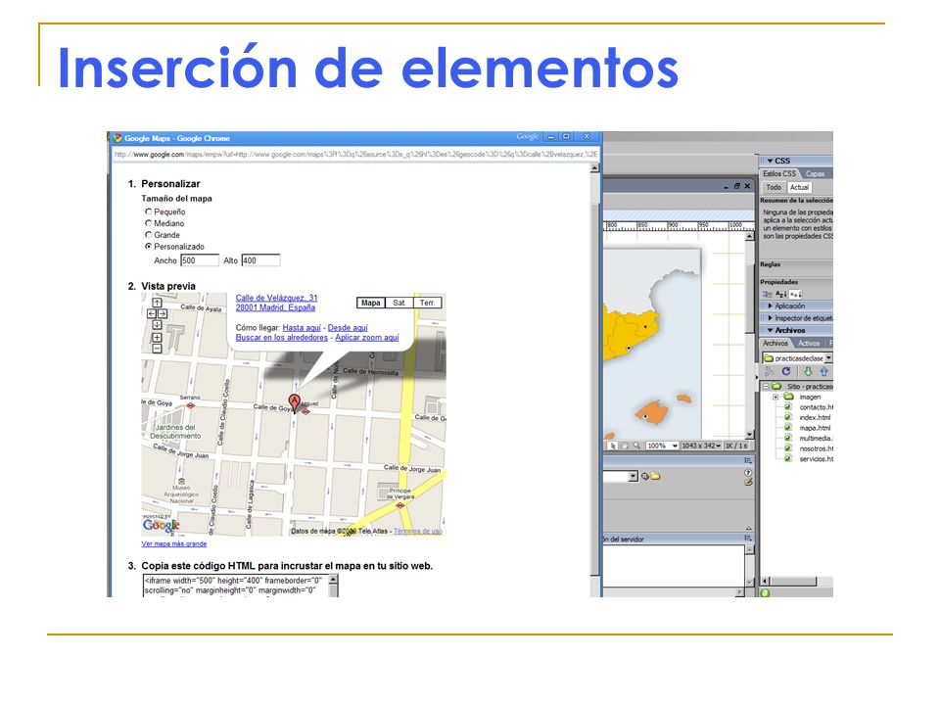The image size is (940, 705).
Task: Open the property inspector combo box dropdown
Action: click(x=633, y=477)
